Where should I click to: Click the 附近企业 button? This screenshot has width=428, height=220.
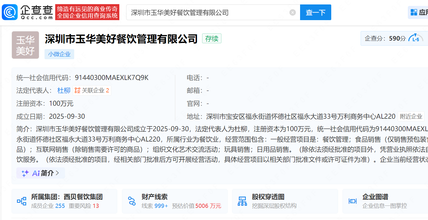(x=411, y=116)
